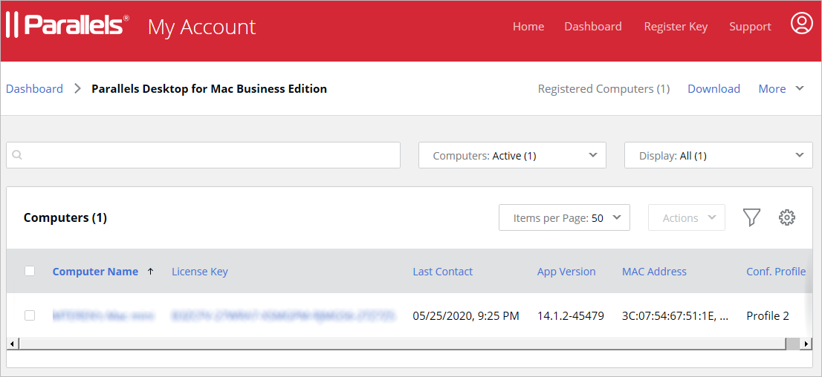Click the "05/25/2020, 9:25 PM" cell
The width and height of the screenshot is (822, 377).
tap(465, 315)
